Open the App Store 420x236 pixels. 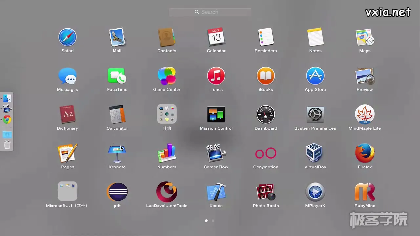[x=315, y=76]
